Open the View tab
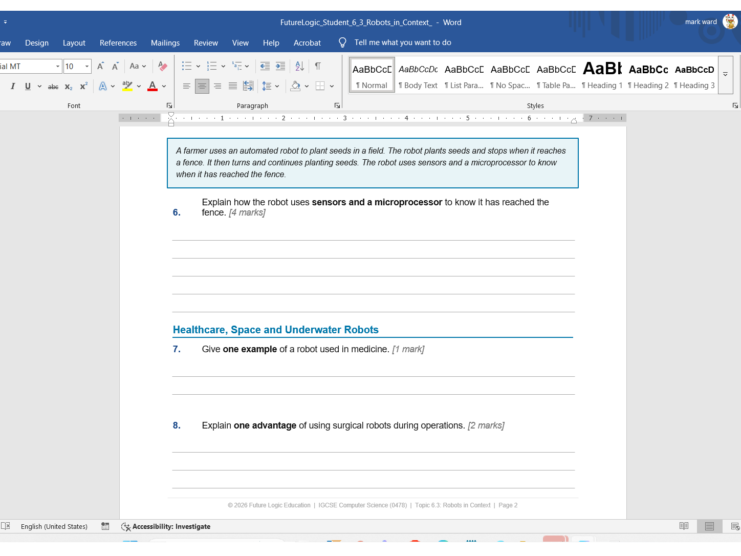 (x=240, y=43)
